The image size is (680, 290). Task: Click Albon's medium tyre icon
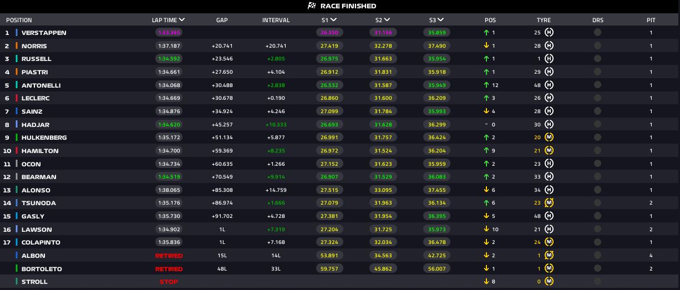(549, 256)
